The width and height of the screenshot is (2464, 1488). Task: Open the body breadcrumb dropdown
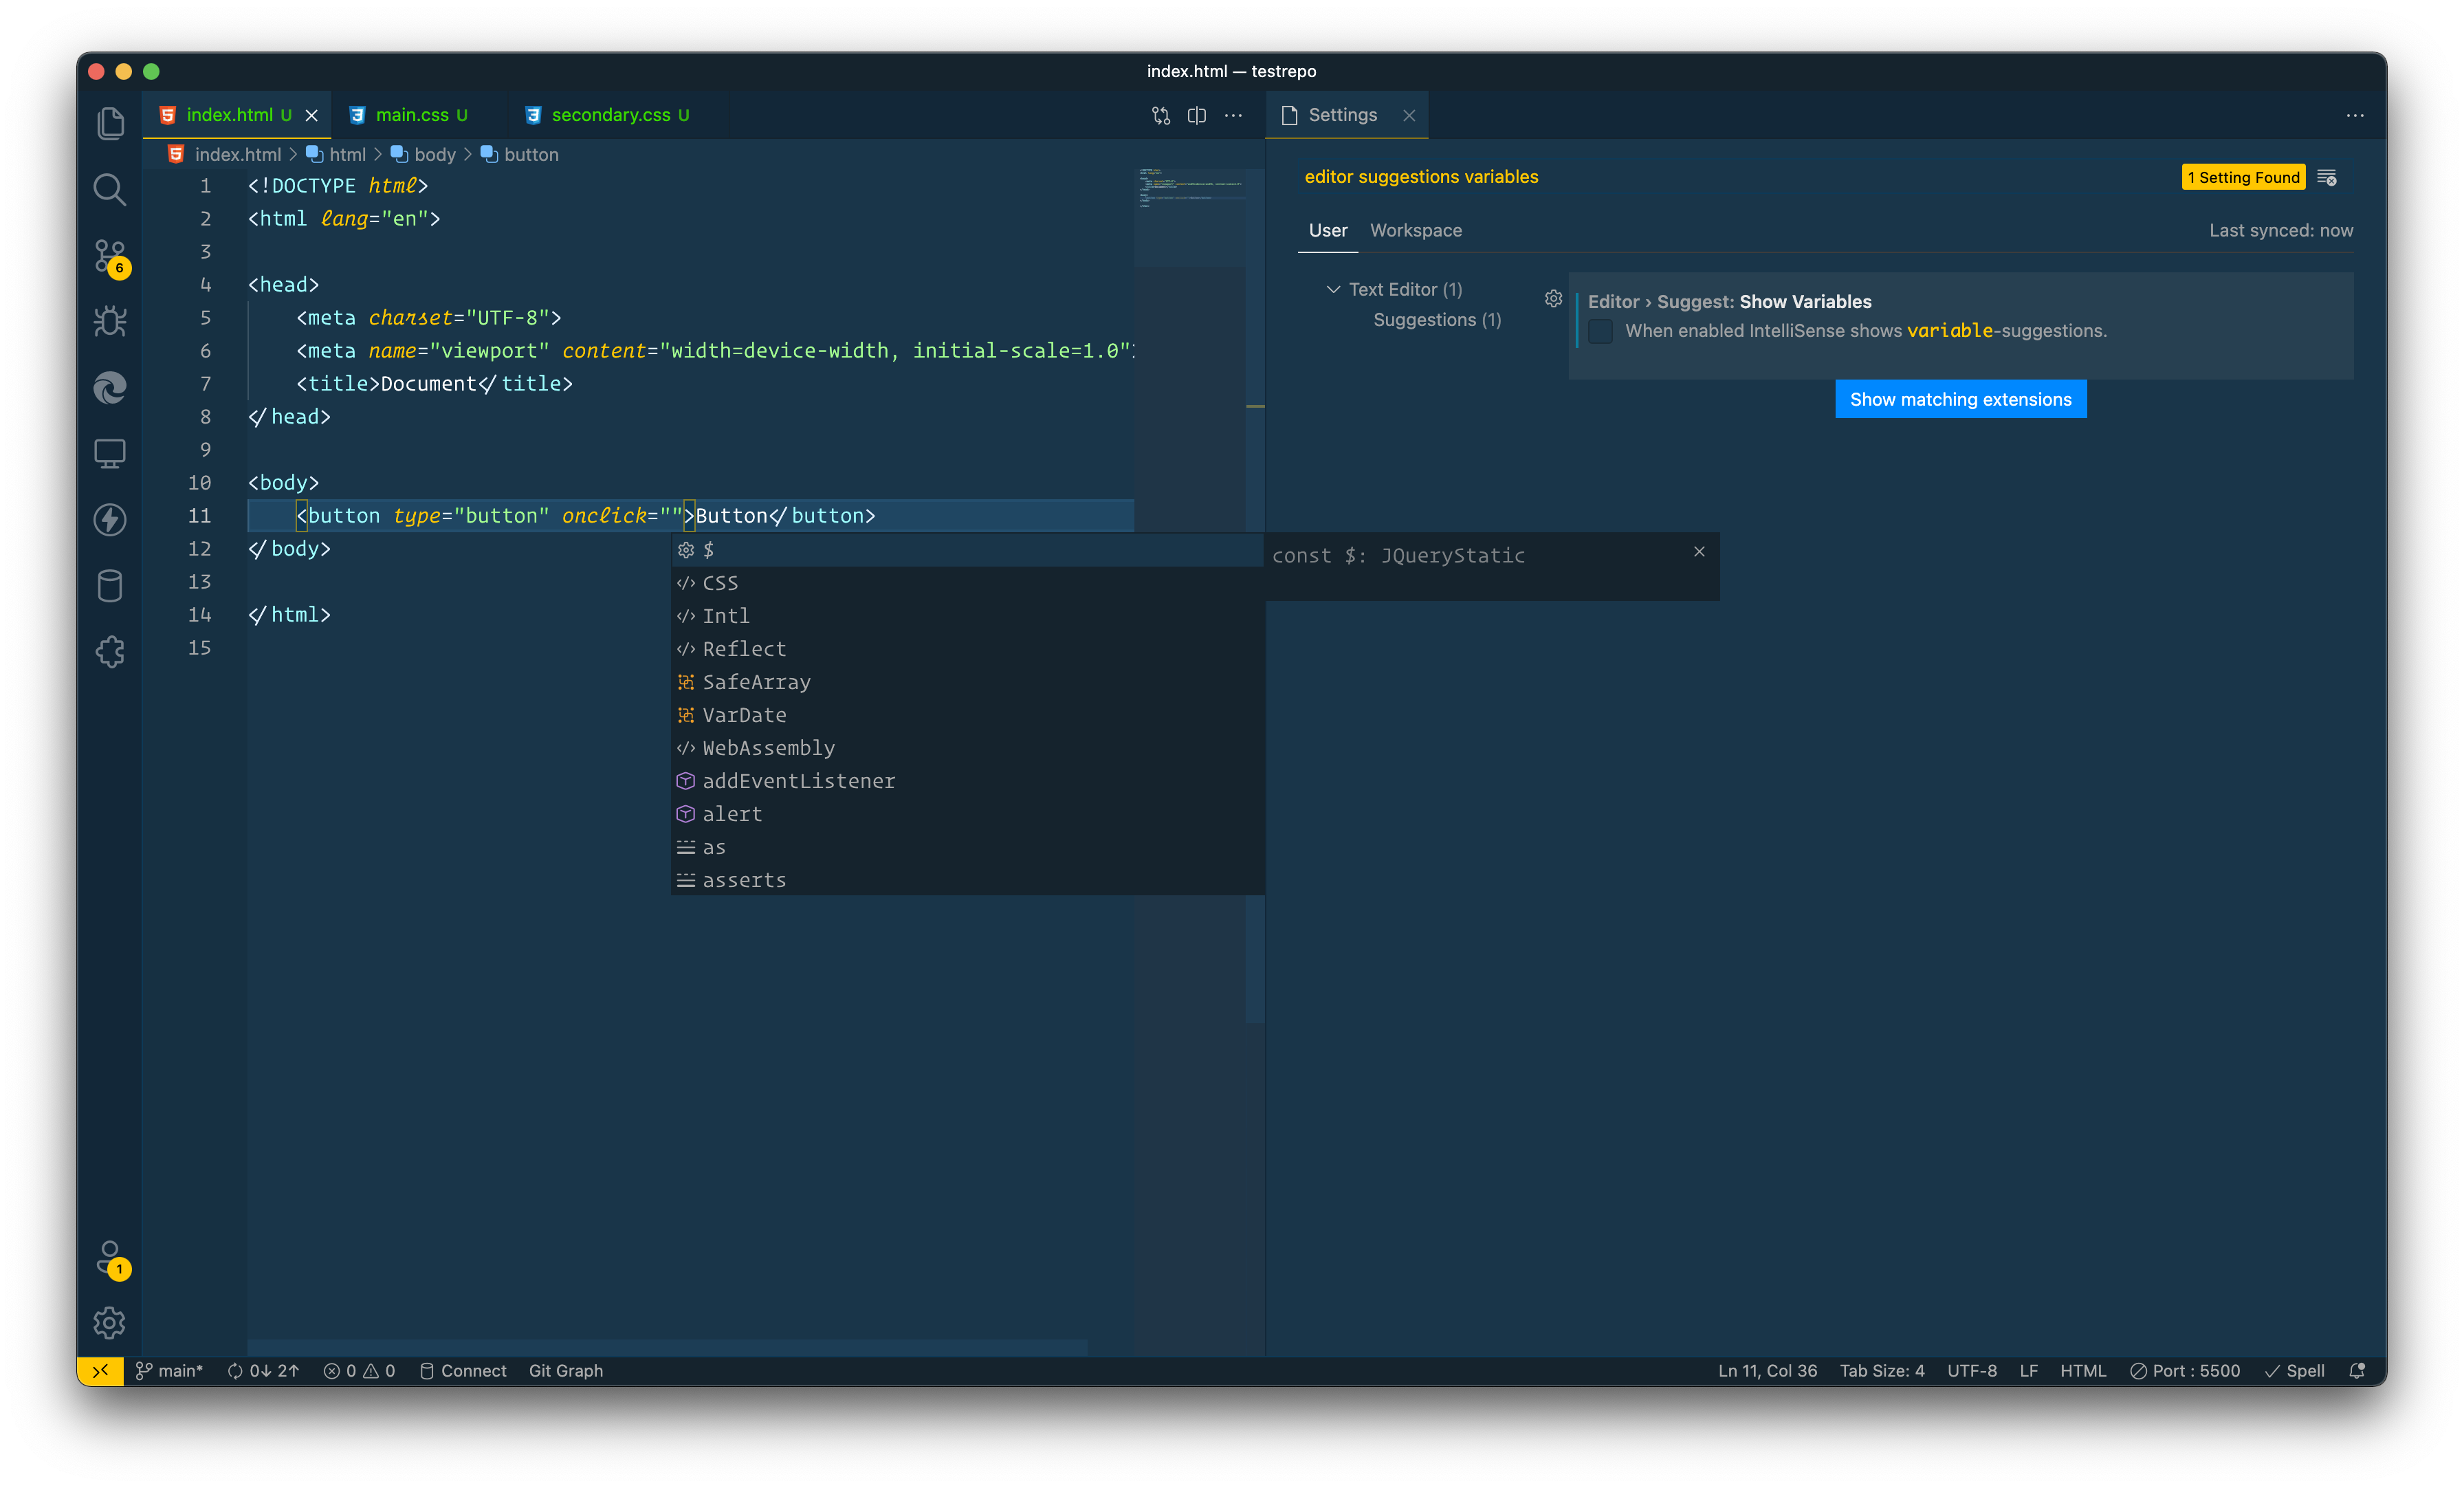pos(434,154)
